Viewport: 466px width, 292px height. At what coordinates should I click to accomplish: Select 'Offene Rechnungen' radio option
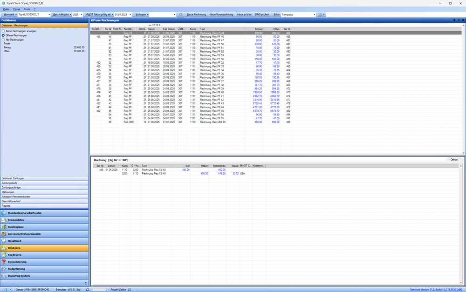3,35
